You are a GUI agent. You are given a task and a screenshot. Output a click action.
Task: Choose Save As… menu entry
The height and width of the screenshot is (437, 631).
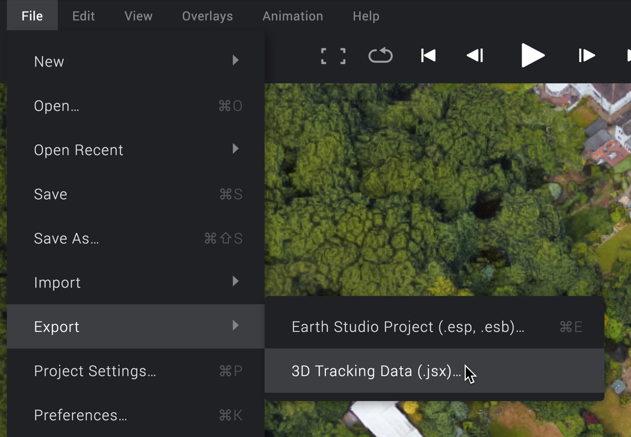[135, 238]
